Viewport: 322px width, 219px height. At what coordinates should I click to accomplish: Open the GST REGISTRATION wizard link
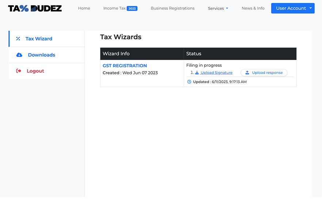tap(124, 66)
